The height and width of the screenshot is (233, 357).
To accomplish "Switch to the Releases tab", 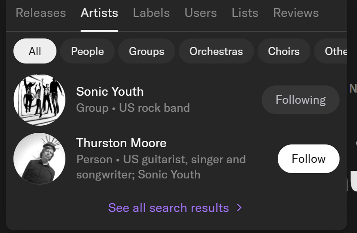I will (x=40, y=13).
